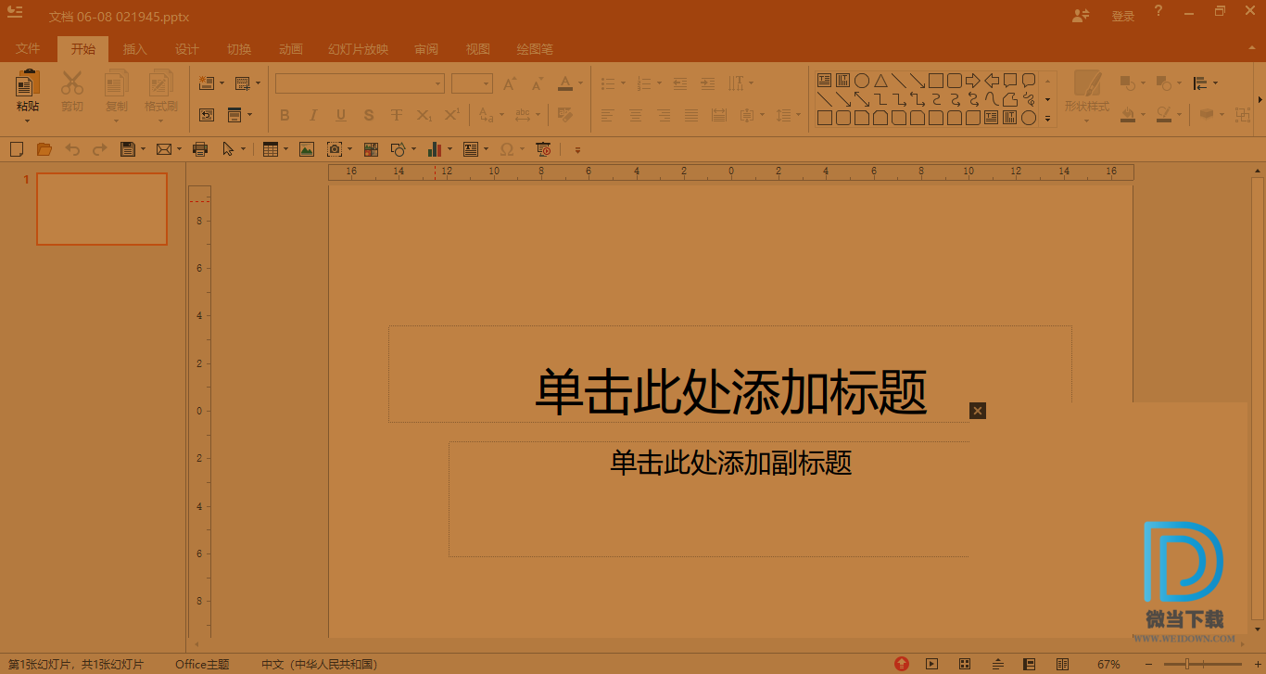The height and width of the screenshot is (674, 1266).
Task: Click the Save floppy disk icon
Action: tap(128, 148)
